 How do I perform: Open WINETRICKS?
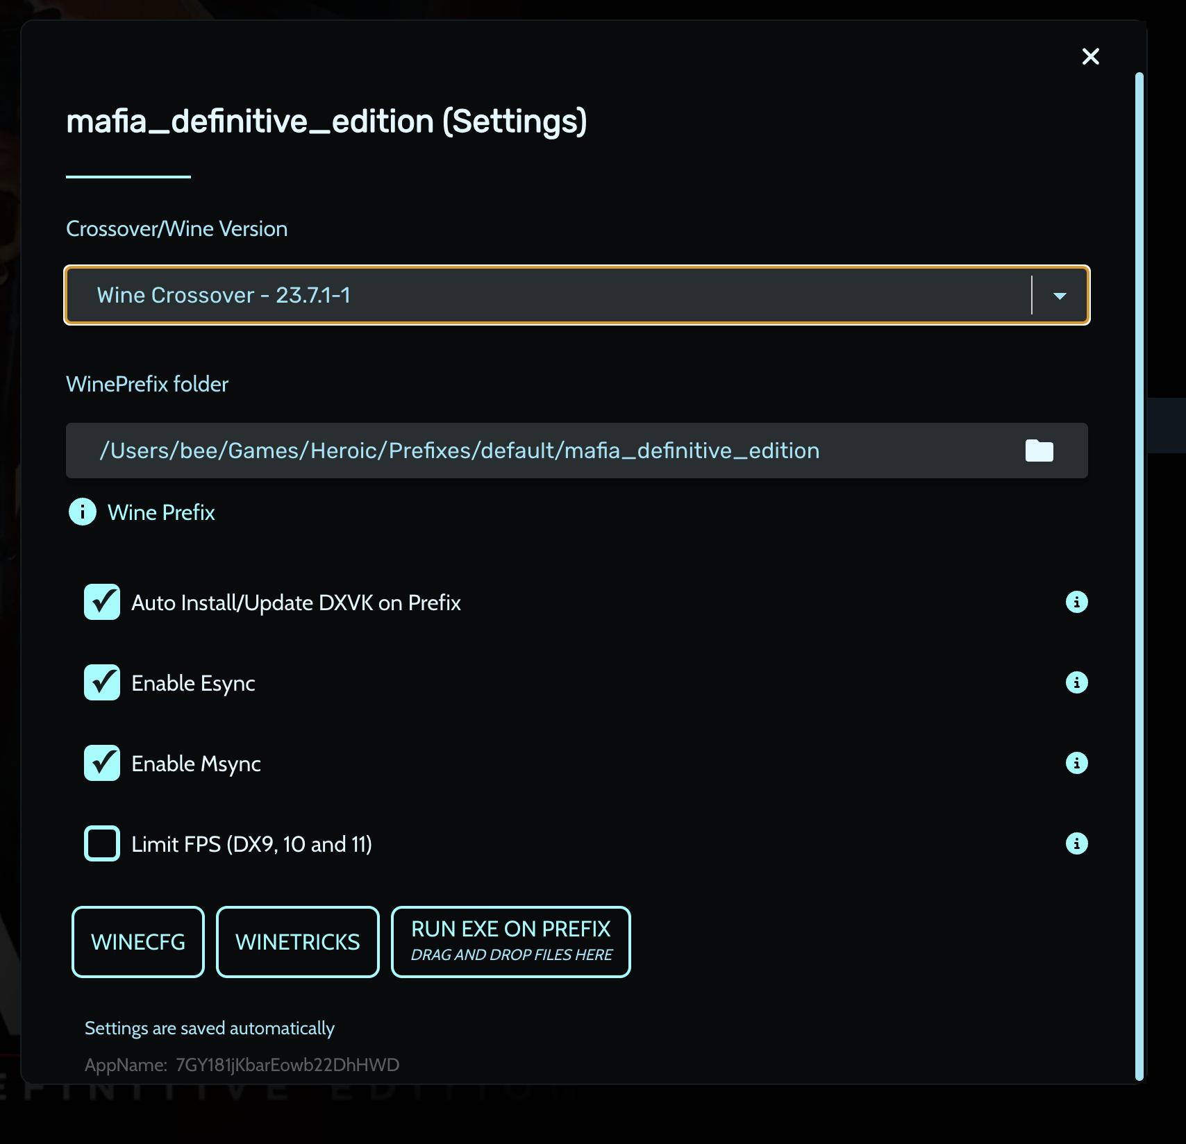point(298,942)
